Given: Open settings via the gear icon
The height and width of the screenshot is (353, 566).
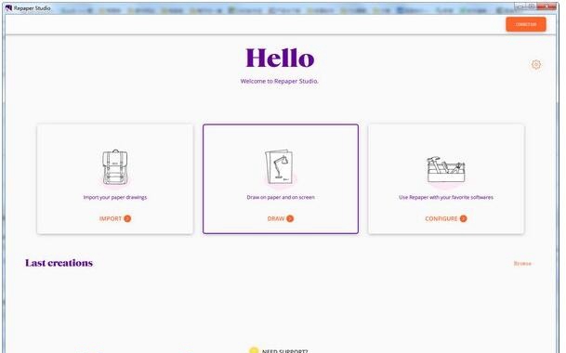Looking at the screenshot, I should [536, 65].
